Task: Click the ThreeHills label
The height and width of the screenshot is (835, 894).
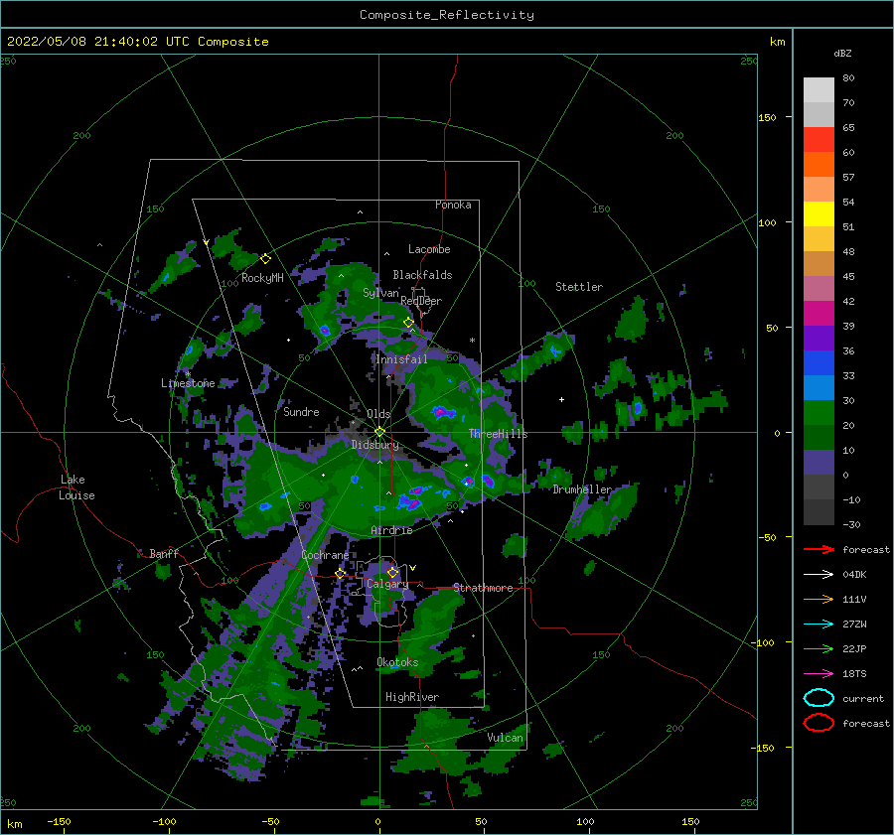Action: coord(499,434)
